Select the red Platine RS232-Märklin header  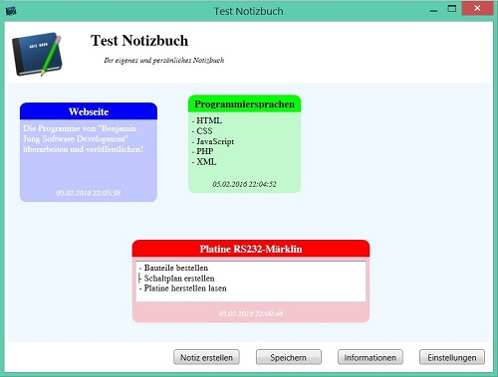point(251,249)
